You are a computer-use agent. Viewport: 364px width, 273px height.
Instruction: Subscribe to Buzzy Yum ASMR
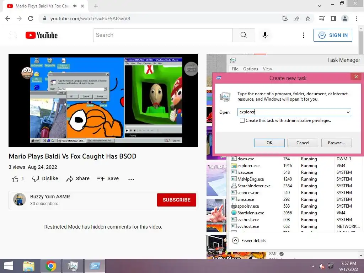pos(176,200)
